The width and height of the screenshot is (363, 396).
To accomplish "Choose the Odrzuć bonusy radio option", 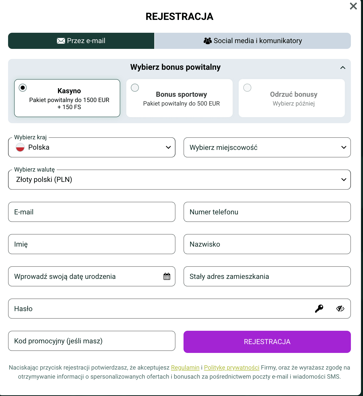I will (247, 88).
